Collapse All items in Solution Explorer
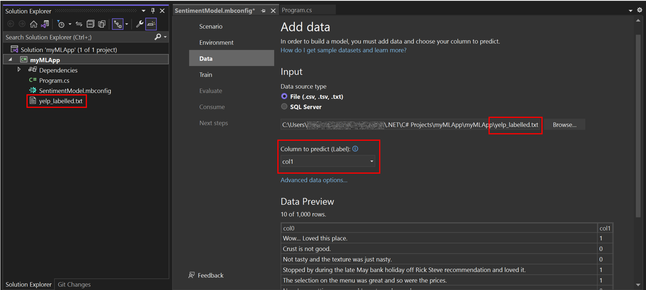 coord(91,24)
